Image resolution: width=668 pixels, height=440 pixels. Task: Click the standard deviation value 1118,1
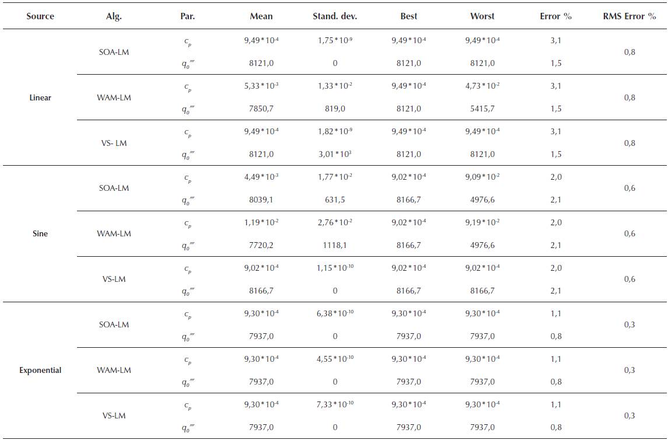pyautogui.click(x=335, y=245)
